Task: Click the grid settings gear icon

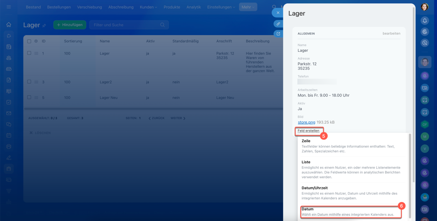Action: pos(36,41)
